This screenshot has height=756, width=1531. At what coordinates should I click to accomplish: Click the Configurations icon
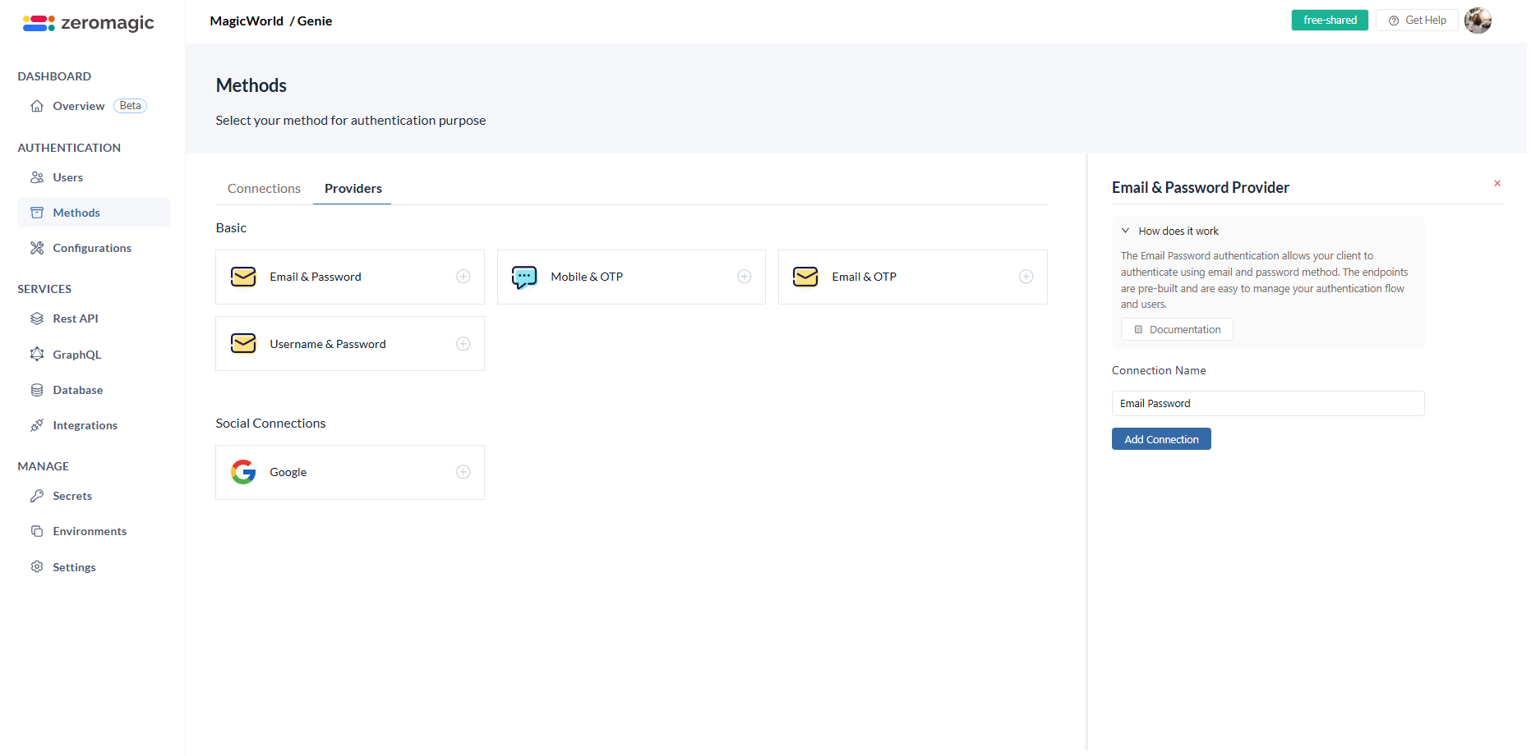point(37,247)
